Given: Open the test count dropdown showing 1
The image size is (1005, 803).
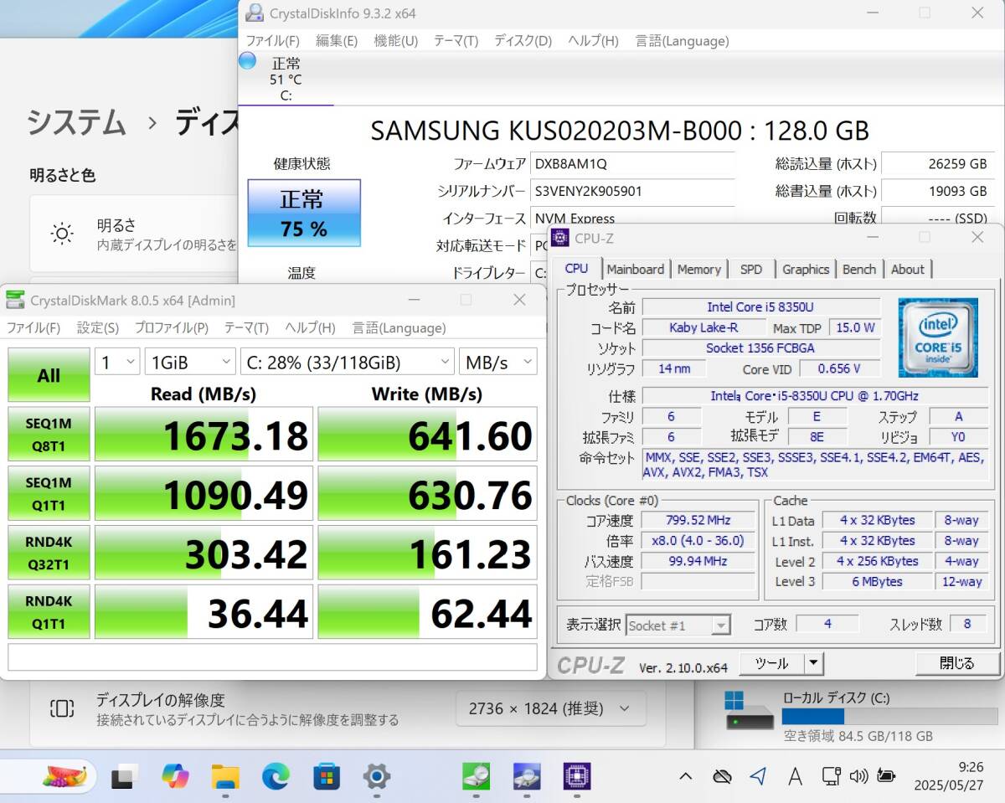Looking at the screenshot, I should pos(117,362).
